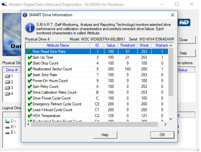201x152 pixels.
Task: Click the WD logo in main window
Action: click(x=184, y=22)
